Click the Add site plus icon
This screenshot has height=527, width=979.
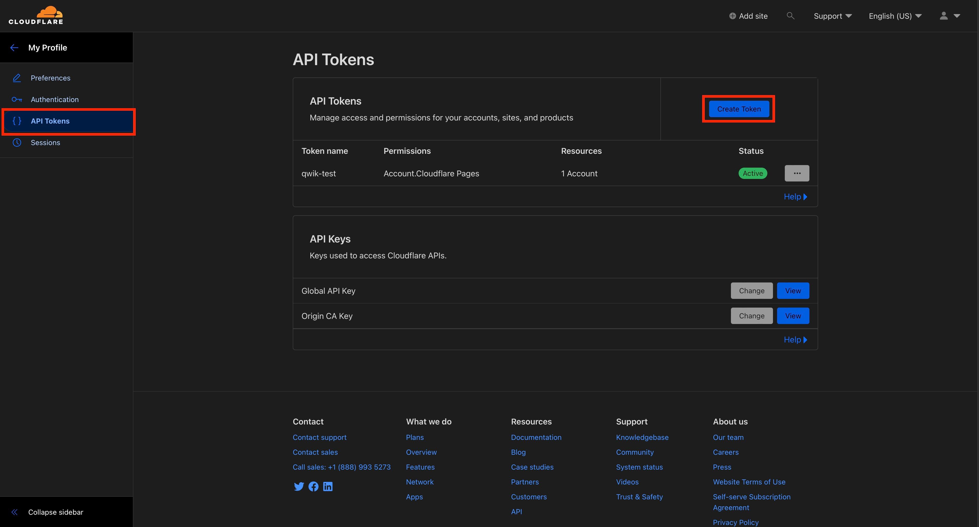pos(732,16)
